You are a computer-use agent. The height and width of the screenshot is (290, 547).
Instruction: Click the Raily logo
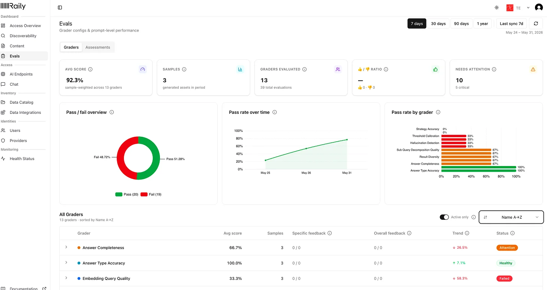(x=13, y=6)
